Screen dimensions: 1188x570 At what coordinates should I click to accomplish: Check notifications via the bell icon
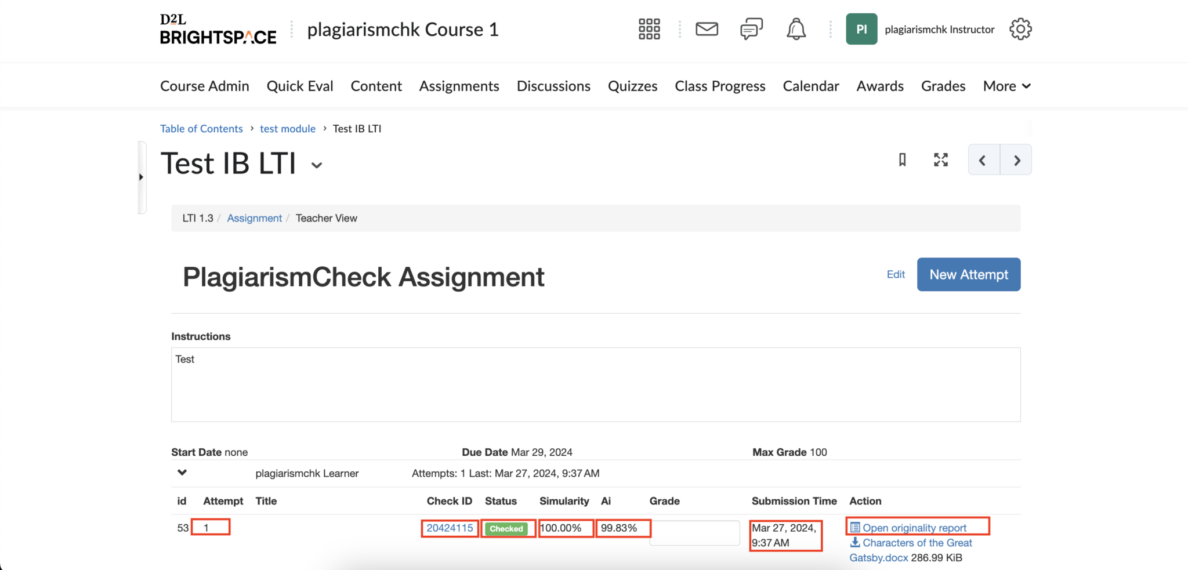pos(796,28)
